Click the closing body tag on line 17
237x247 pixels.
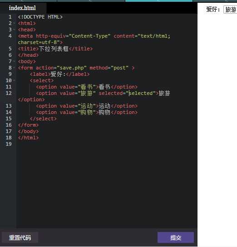click(28, 131)
